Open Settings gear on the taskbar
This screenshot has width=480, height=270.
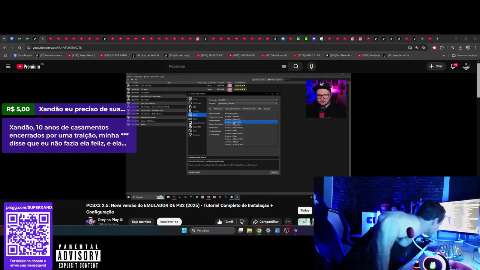pos(268,230)
